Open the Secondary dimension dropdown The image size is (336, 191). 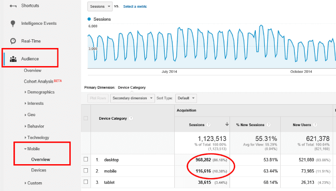coord(132,98)
